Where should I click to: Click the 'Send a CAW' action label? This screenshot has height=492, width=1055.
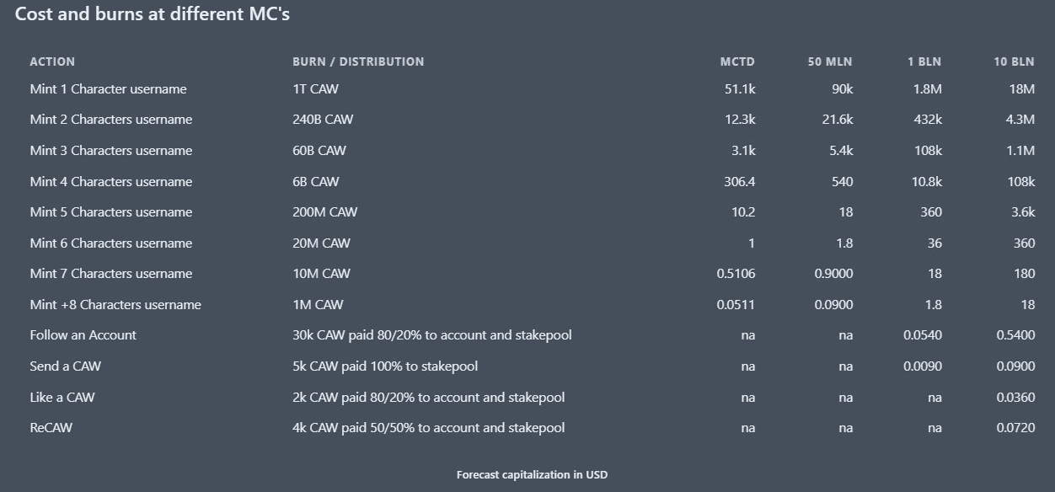(x=65, y=366)
